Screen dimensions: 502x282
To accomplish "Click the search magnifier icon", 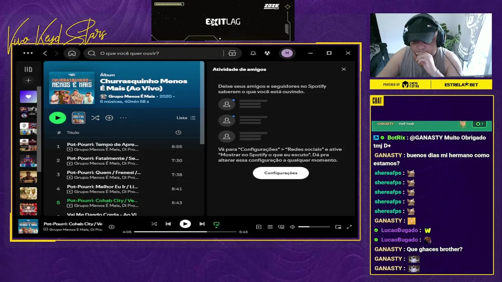I will pyautogui.click(x=92, y=53).
